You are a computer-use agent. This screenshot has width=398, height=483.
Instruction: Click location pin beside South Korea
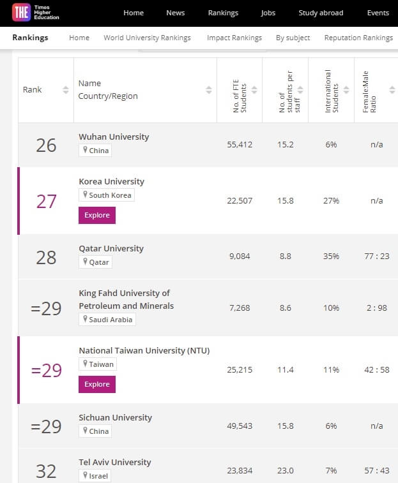[x=85, y=195]
